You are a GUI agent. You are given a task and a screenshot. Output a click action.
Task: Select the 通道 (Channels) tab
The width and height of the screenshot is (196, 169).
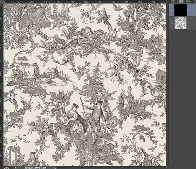(181, 1)
